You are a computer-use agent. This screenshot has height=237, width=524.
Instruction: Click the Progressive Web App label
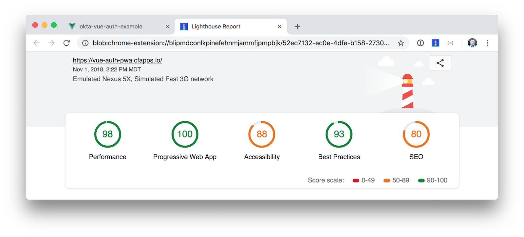185,157
